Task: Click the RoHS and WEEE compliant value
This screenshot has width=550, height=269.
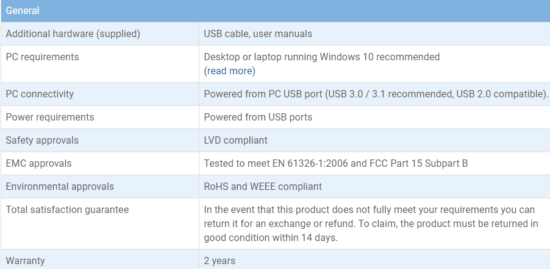Action: (263, 186)
